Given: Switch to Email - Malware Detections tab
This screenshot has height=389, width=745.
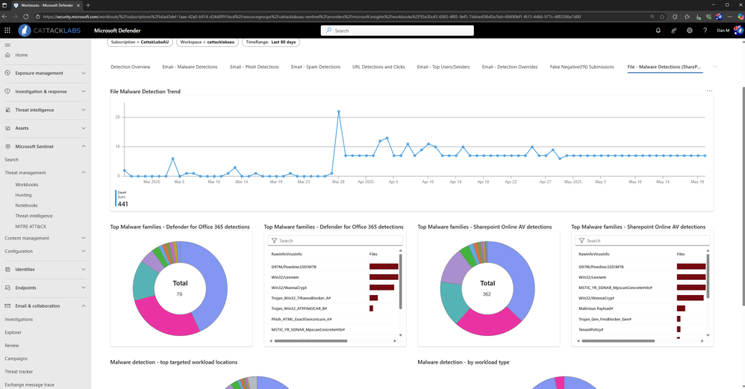Looking at the screenshot, I should pos(190,67).
